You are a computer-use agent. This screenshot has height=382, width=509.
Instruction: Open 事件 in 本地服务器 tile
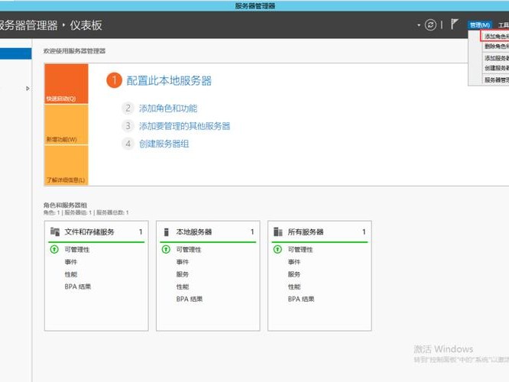(183, 262)
